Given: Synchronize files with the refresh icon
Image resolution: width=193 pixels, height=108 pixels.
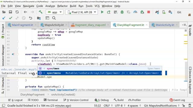Looking at the screenshot, I should [x=17, y=12].
